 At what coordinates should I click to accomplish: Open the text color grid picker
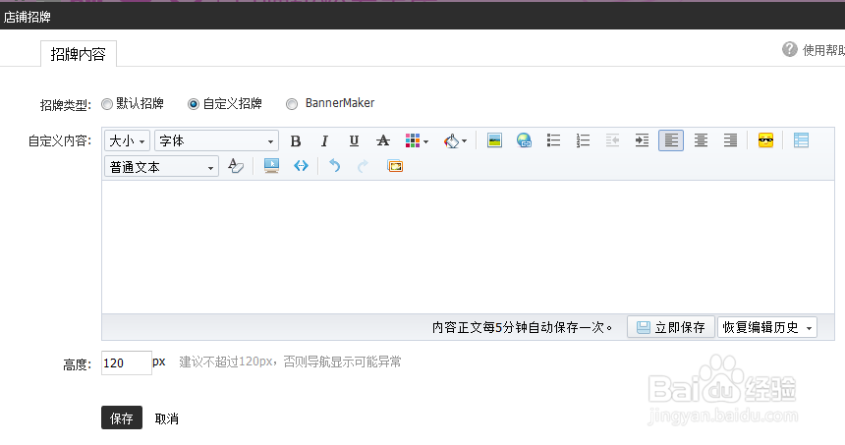417,141
